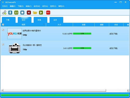Click the paste URL link icon
The image size is (130, 98).
[x=4, y=13]
